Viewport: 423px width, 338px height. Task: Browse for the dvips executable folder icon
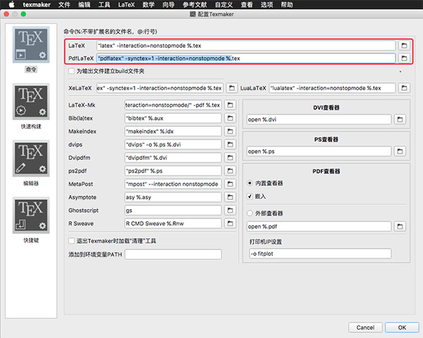tap(230, 144)
